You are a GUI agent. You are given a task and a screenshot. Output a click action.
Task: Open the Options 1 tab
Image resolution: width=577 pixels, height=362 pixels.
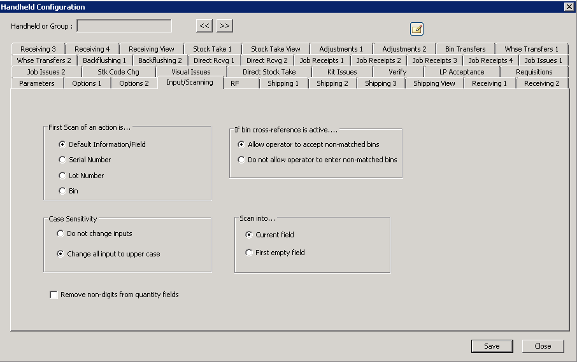(x=87, y=83)
